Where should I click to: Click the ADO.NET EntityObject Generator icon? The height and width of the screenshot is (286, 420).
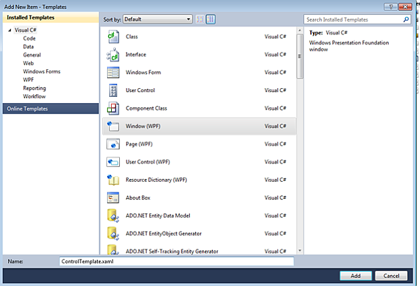pyautogui.click(x=113, y=234)
